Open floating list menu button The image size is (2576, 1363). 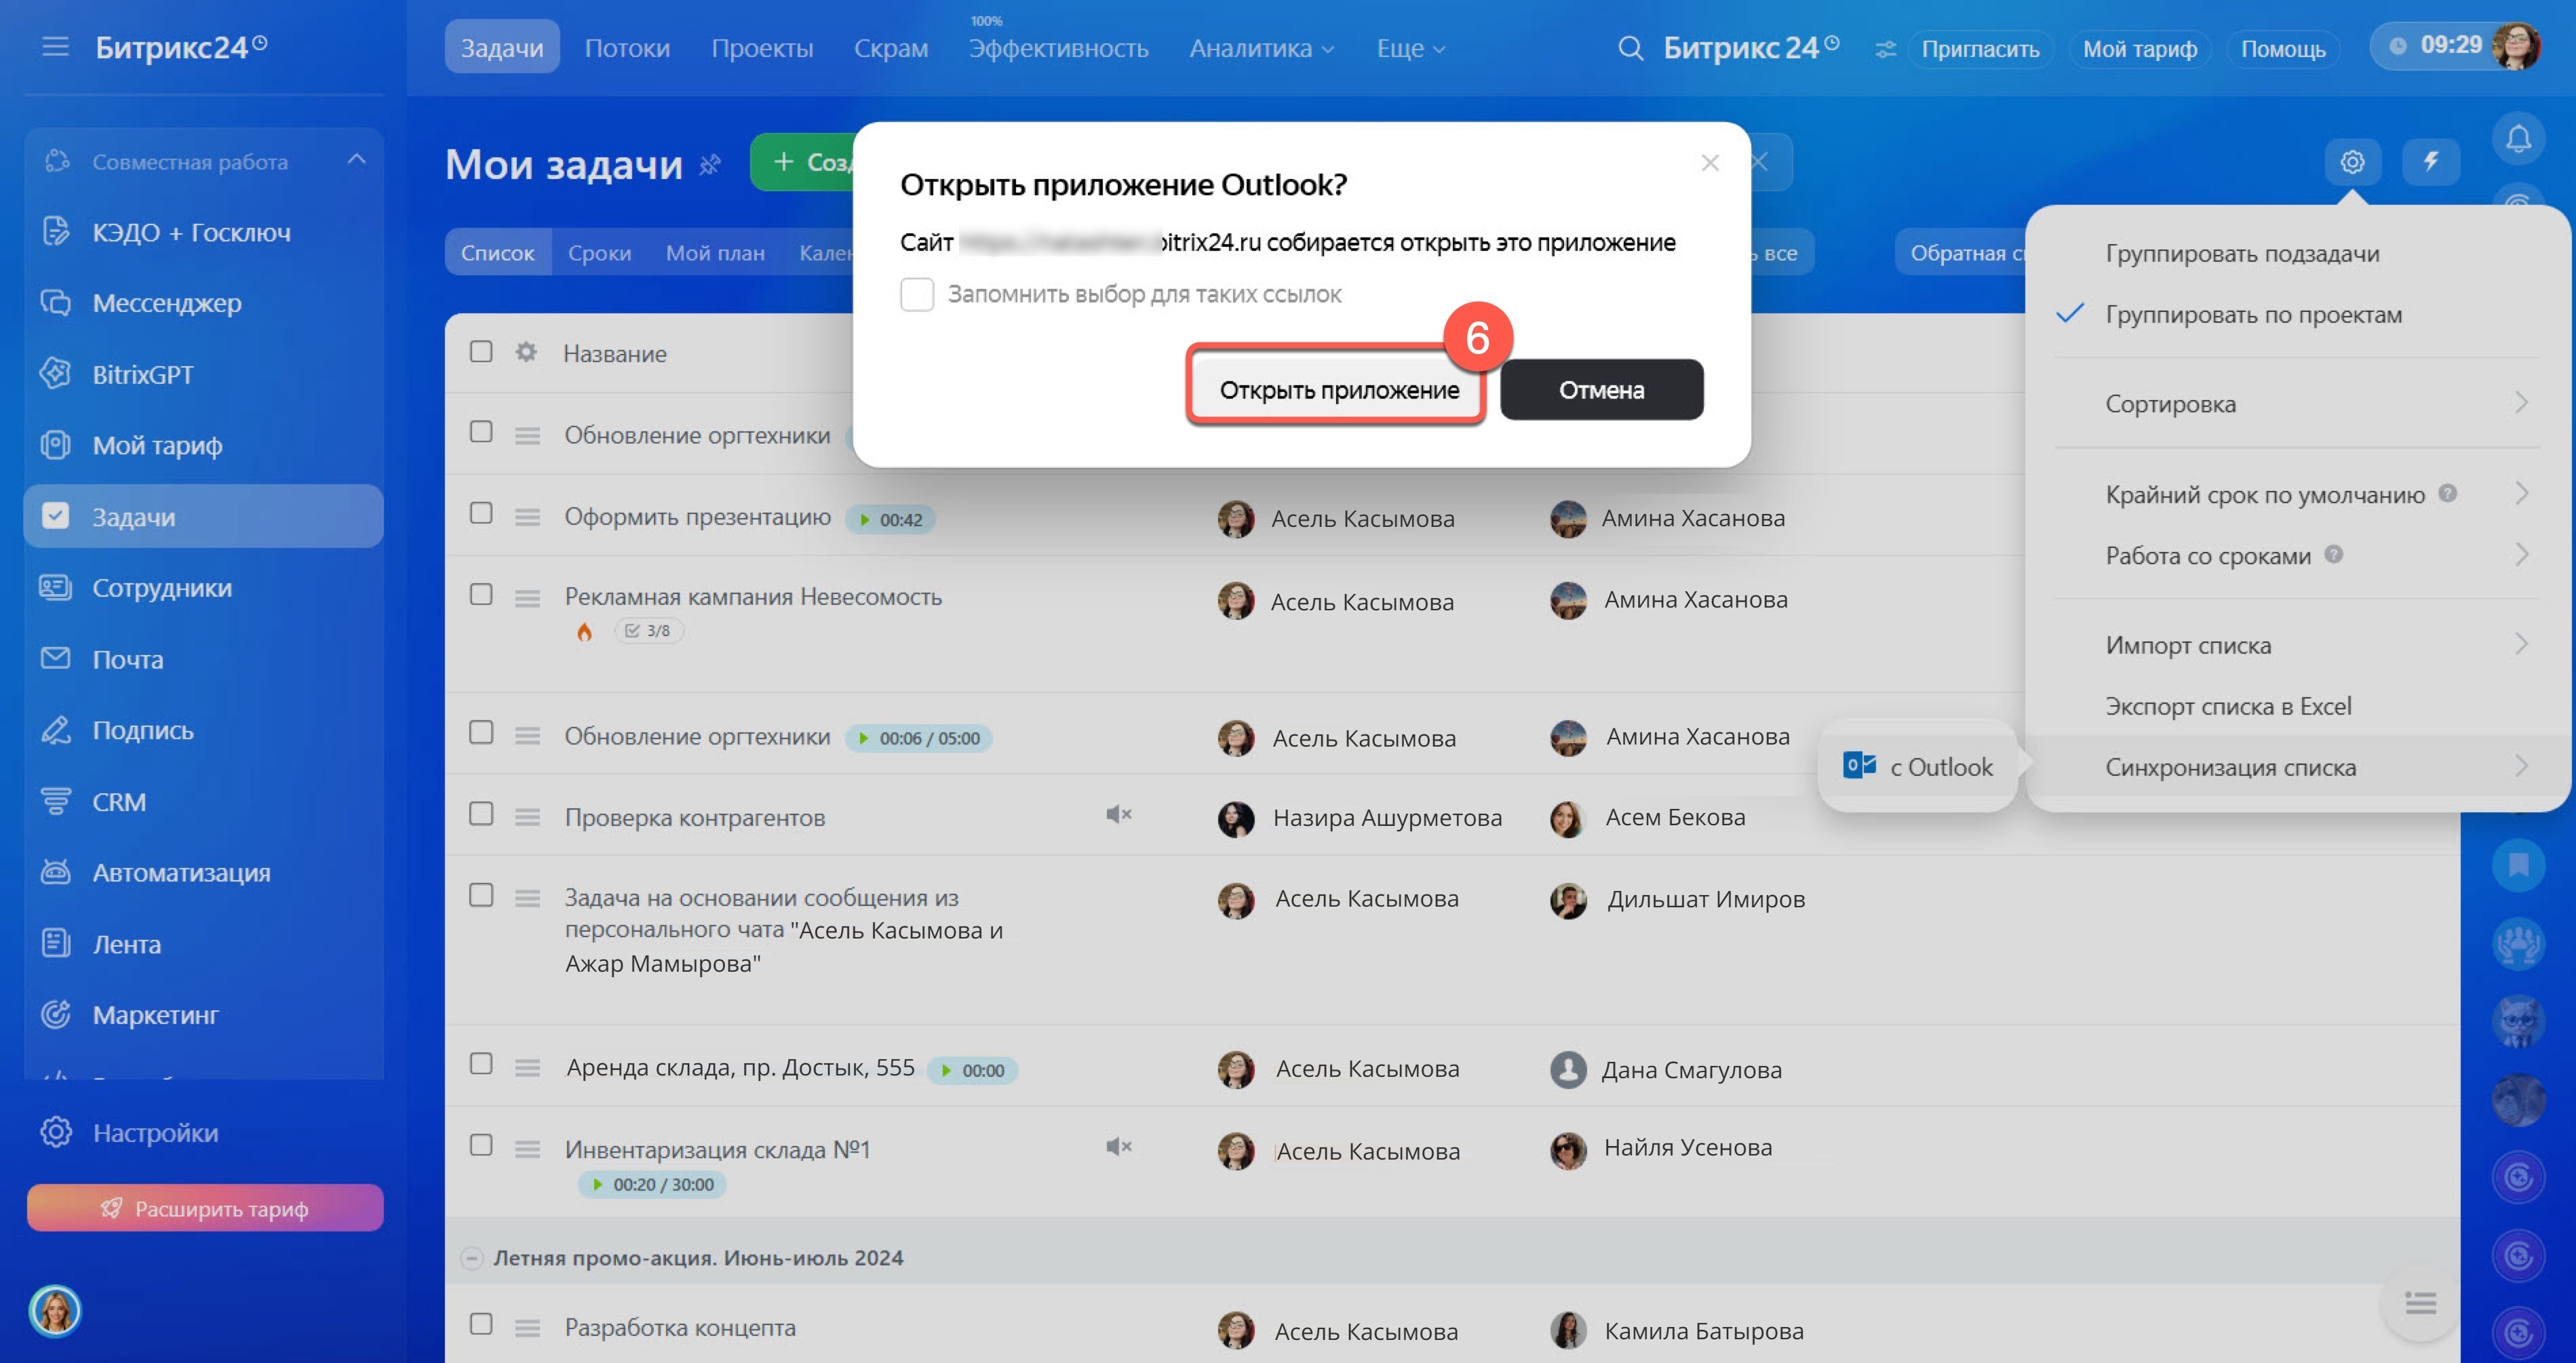point(2420,1303)
